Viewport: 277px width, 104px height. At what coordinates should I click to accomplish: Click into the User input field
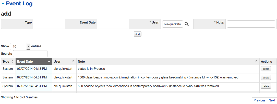173,24
